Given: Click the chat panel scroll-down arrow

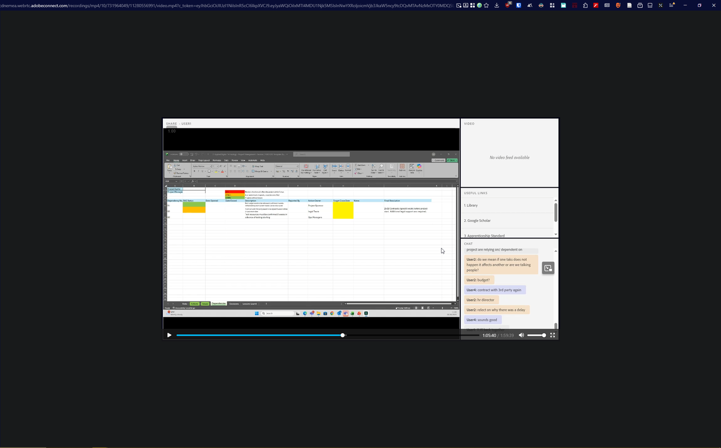Looking at the screenshot, I should point(555,326).
